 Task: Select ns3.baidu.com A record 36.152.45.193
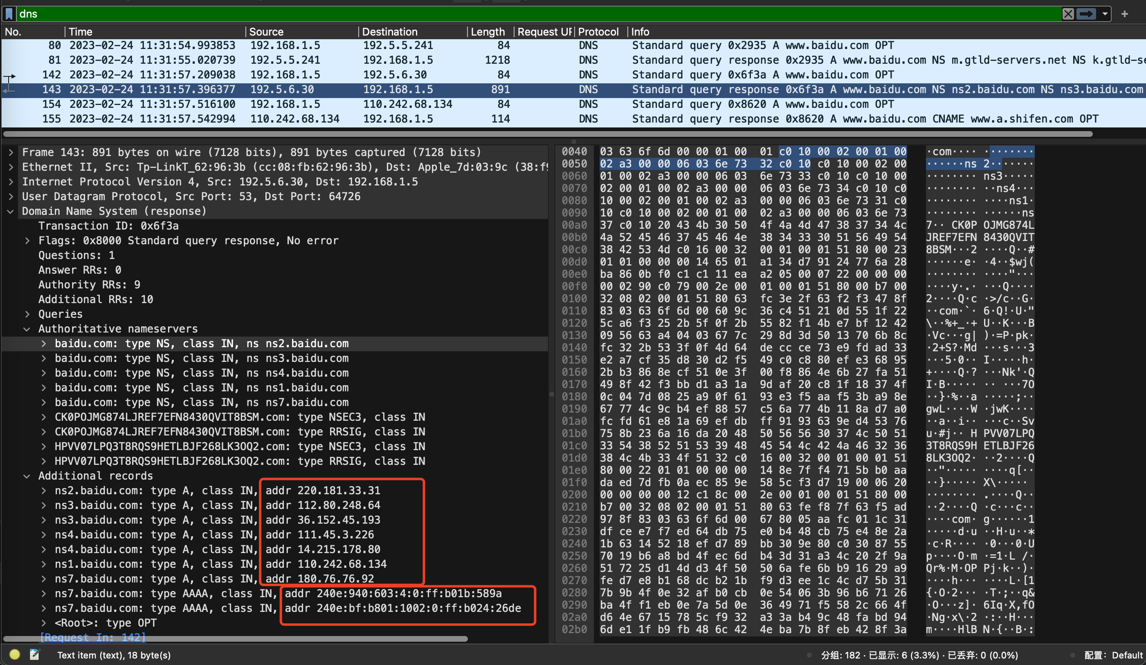(275, 520)
